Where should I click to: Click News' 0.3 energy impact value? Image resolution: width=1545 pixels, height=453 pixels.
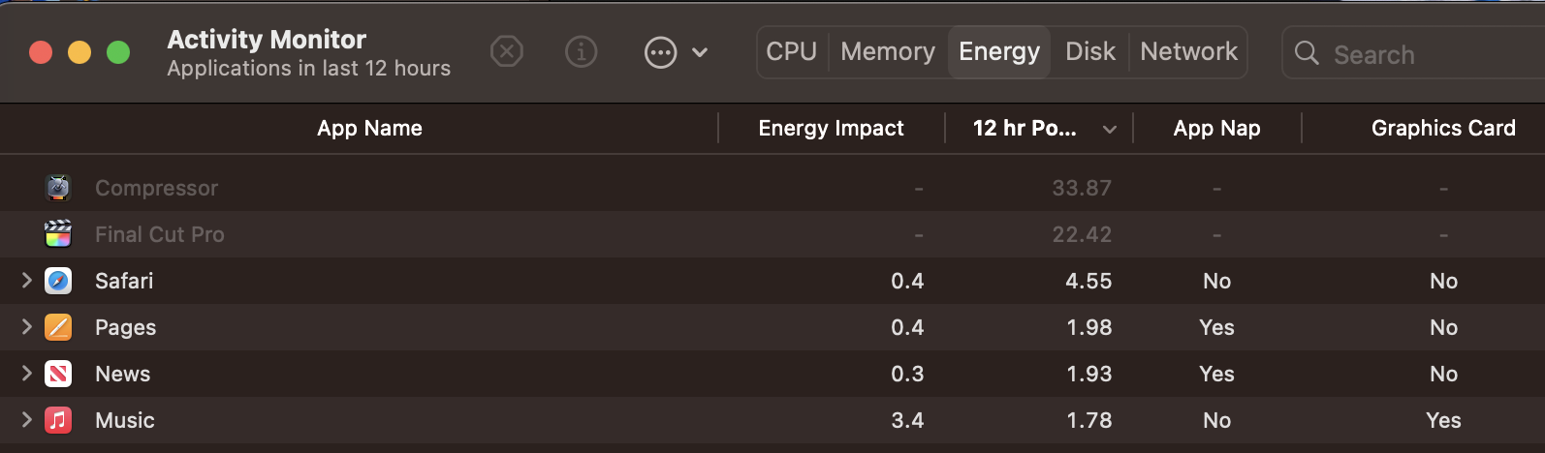pyautogui.click(x=907, y=374)
